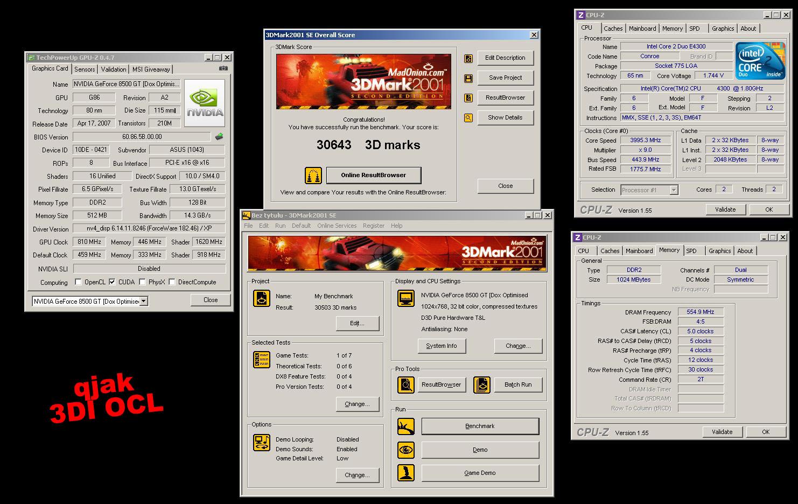Viewport: 798px width, 504px height.
Task: Click the System Info button
Action: (442, 346)
